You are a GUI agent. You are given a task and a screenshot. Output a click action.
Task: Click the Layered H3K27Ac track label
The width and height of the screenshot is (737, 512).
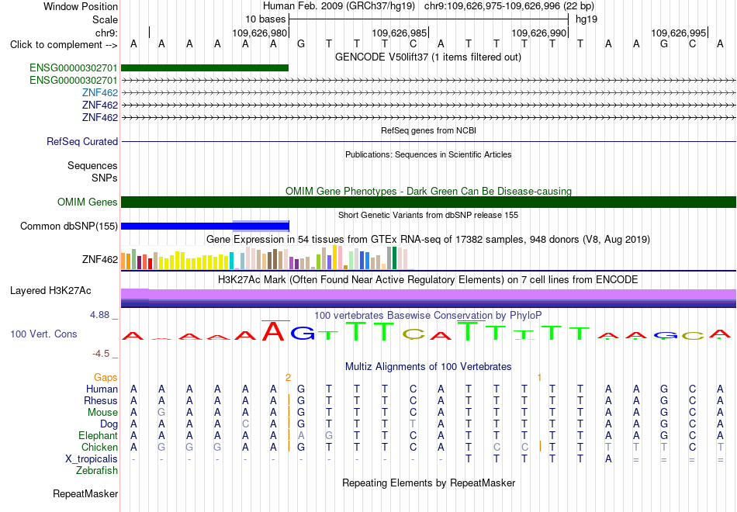coord(50,291)
